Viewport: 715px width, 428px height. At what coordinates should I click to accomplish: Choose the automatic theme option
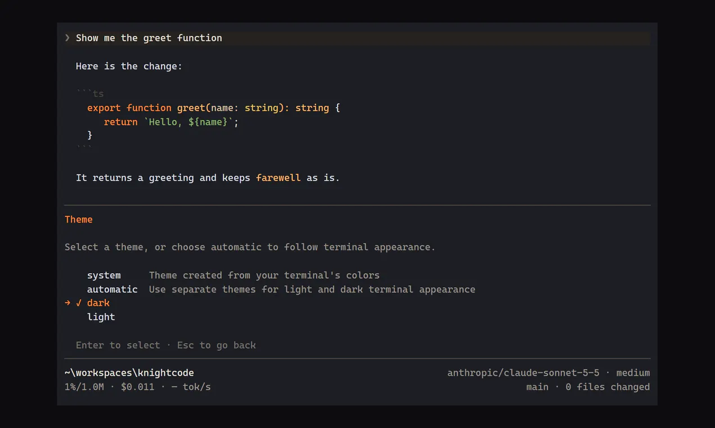click(x=112, y=289)
